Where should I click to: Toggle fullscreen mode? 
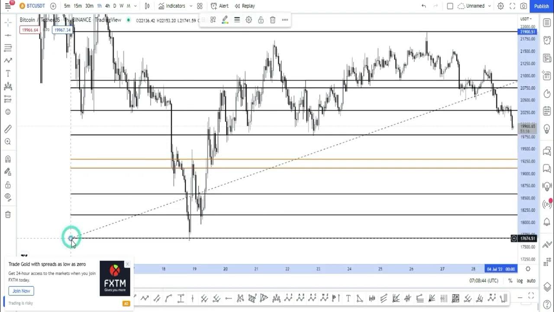[512, 6]
